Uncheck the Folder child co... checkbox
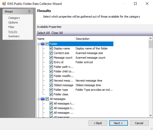Image resolution: width=153 pixels, height=130 pixels. point(51,71)
